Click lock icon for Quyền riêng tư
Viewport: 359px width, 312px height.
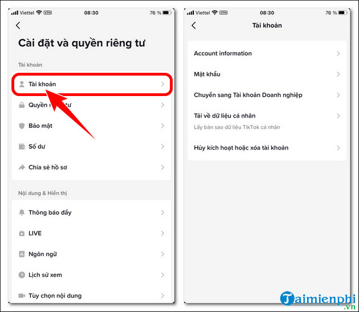tap(22, 105)
